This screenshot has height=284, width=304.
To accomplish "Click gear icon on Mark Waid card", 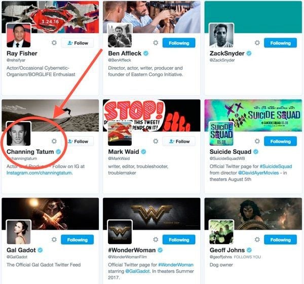I will (x=156, y=141).
